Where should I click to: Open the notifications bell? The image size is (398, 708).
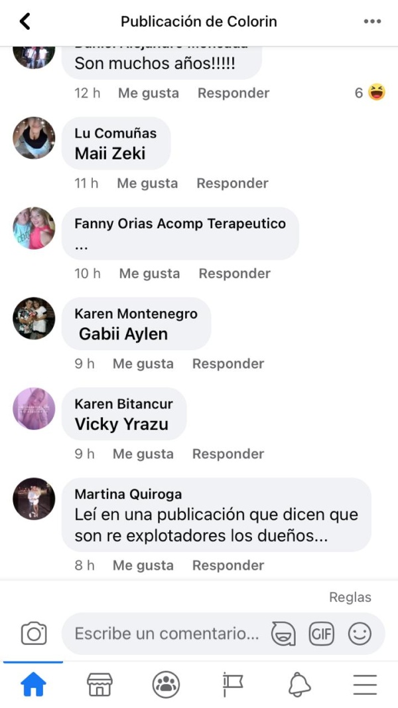tap(299, 685)
